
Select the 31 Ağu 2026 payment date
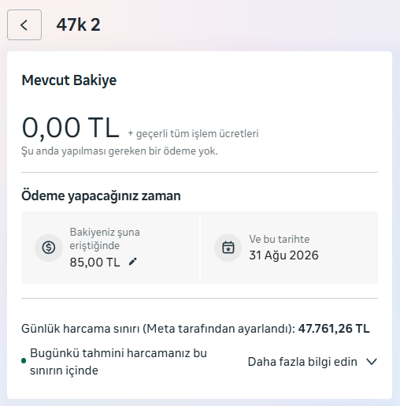(x=283, y=255)
